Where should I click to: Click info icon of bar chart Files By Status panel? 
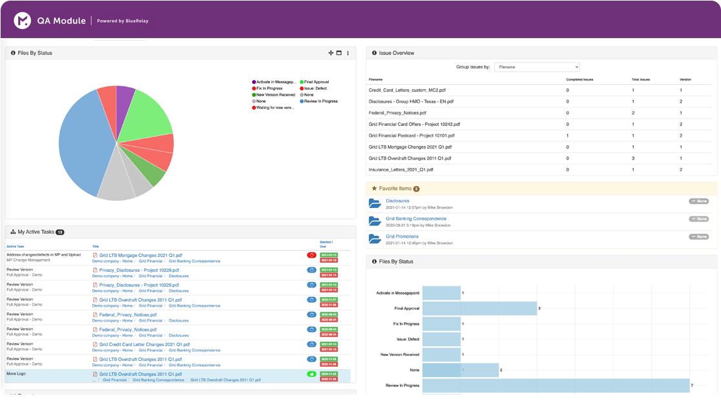374,262
